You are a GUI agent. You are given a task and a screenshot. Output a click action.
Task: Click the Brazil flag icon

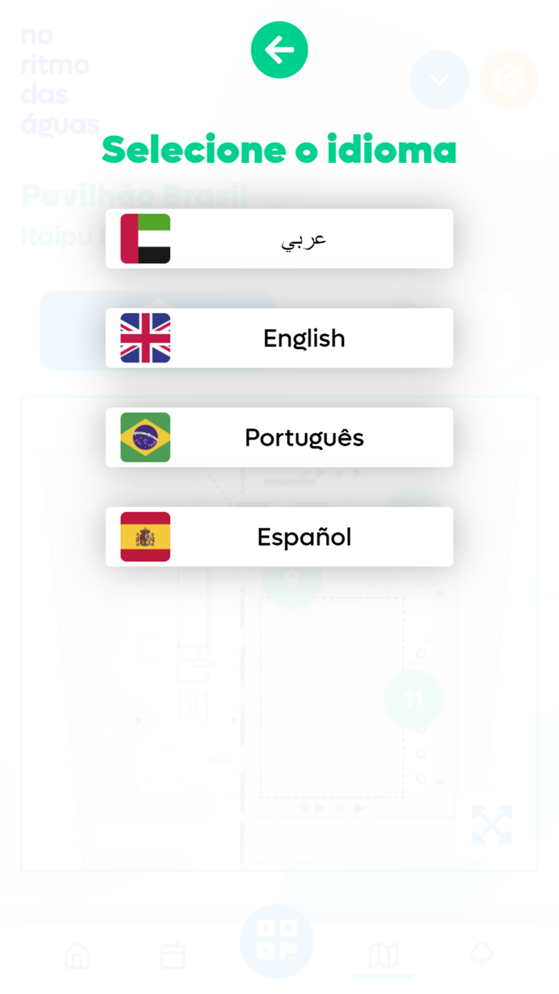145,437
